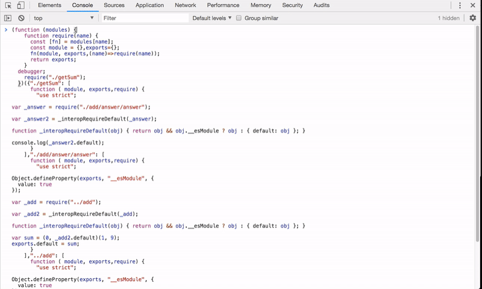Go to the Memory tab

point(261,5)
